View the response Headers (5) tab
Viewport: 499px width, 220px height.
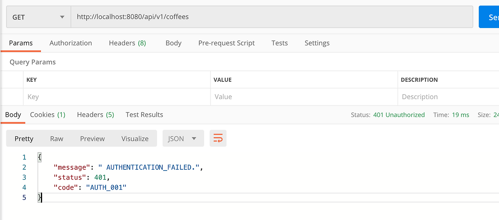click(x=96, y=114)
